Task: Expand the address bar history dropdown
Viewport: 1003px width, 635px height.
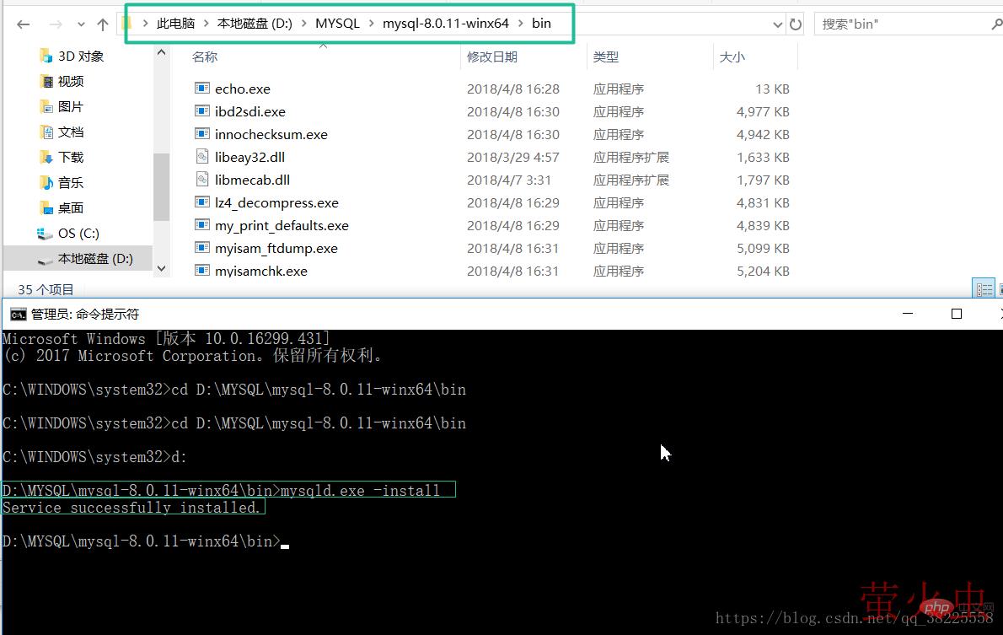Action: click(x=777, y=24)
